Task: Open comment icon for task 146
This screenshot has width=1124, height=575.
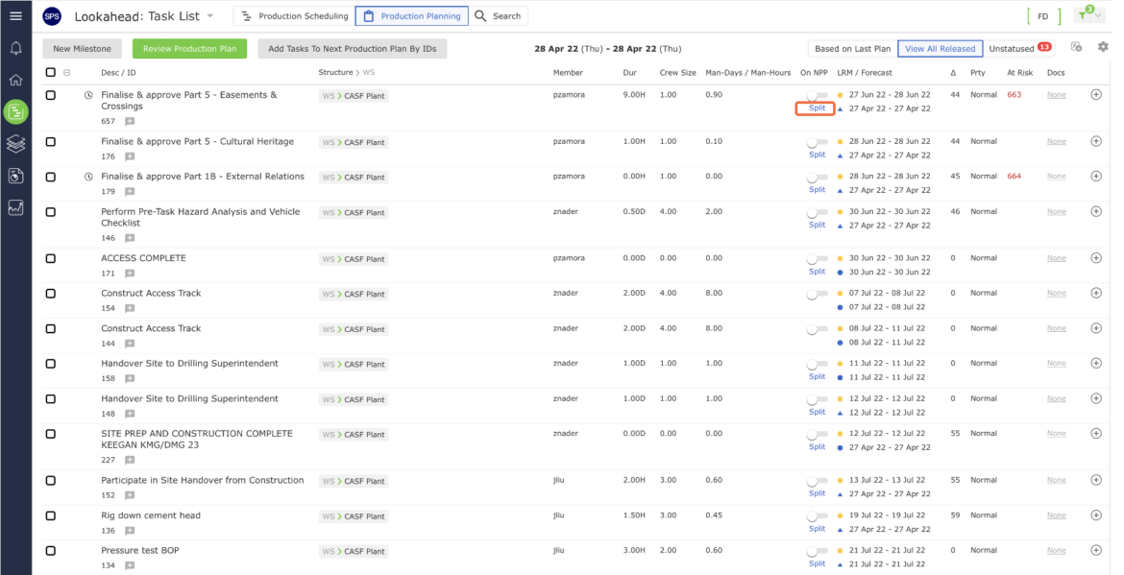Action: (130, 238)
